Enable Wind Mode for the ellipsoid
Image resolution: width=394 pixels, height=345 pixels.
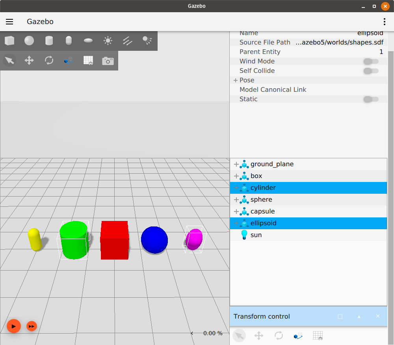point(371,61)
